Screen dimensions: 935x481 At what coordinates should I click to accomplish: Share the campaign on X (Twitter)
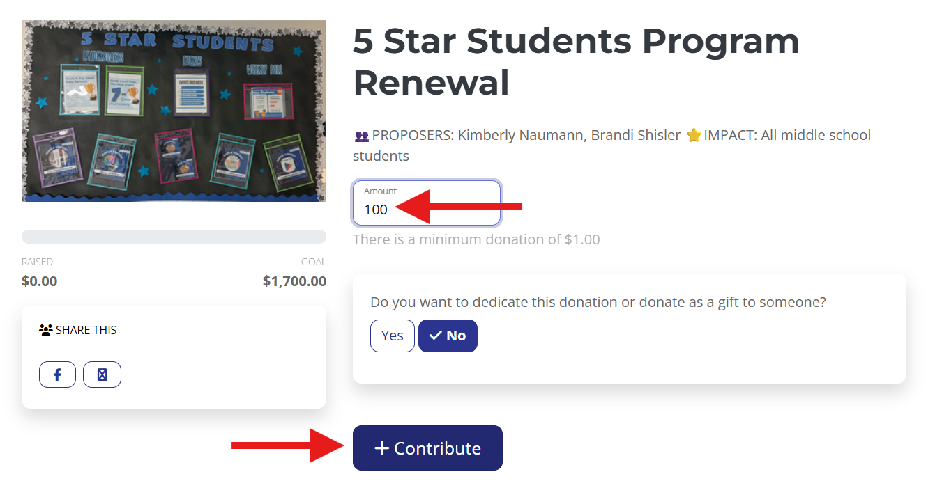(x=102, y=375)
